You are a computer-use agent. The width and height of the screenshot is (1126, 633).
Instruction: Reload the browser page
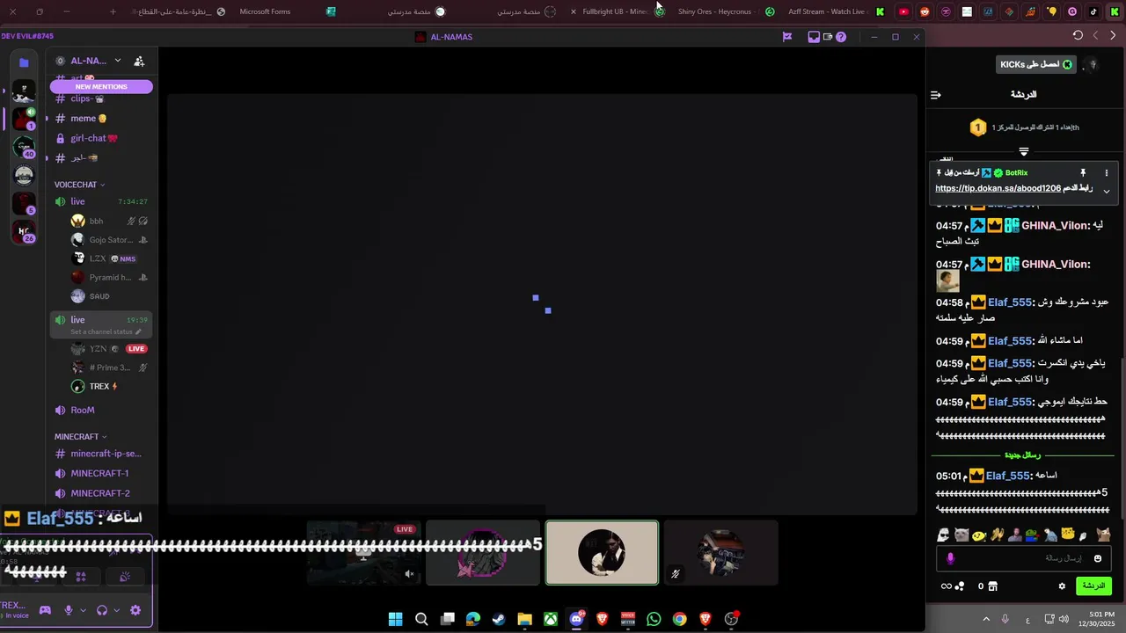[x=1078, y=35]
